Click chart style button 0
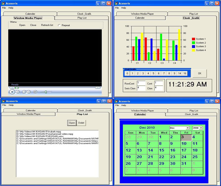 [127, 73]
